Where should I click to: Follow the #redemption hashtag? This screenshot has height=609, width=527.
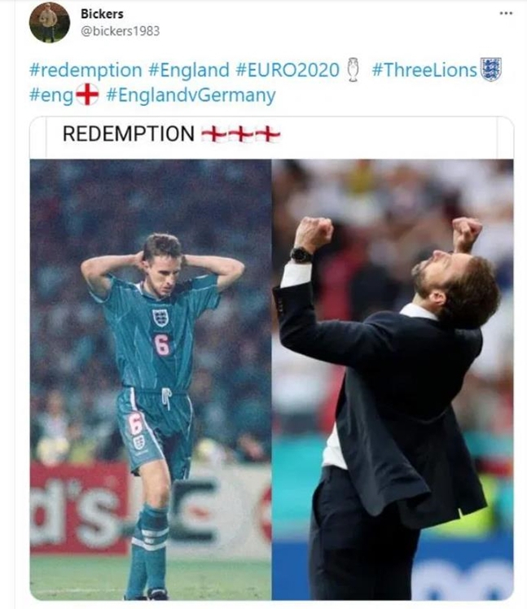click(x=86, y=70)
